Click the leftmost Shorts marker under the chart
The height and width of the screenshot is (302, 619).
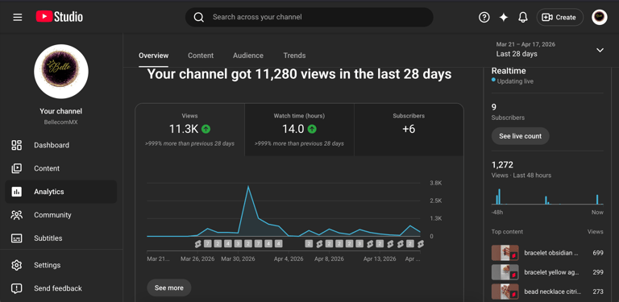coord(197,244)
